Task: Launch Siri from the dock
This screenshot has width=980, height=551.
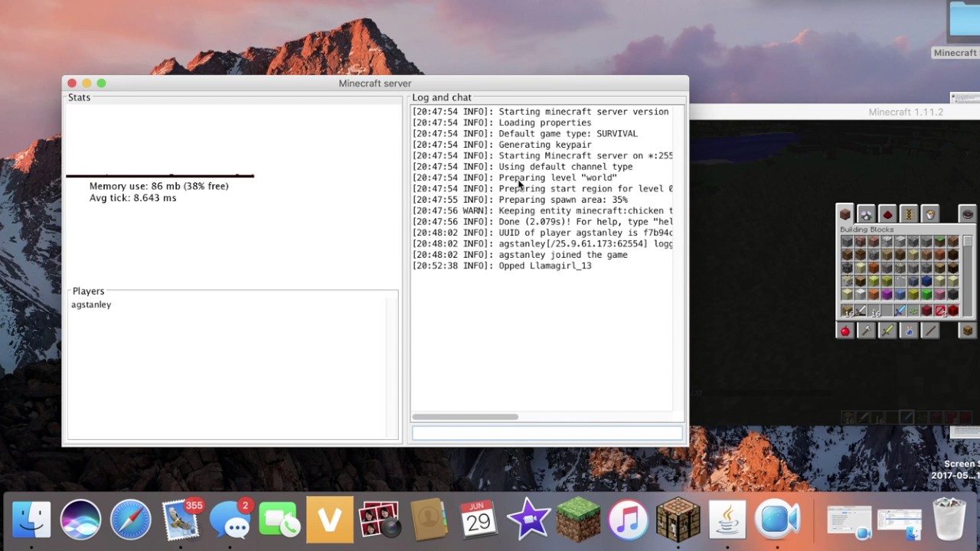Action: point(80,520)
